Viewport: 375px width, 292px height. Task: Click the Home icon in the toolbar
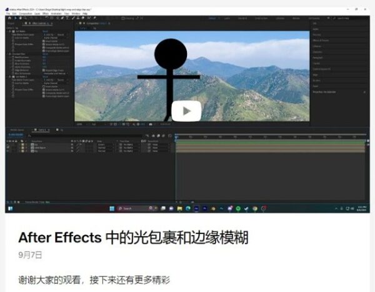(x=9, y=18)
